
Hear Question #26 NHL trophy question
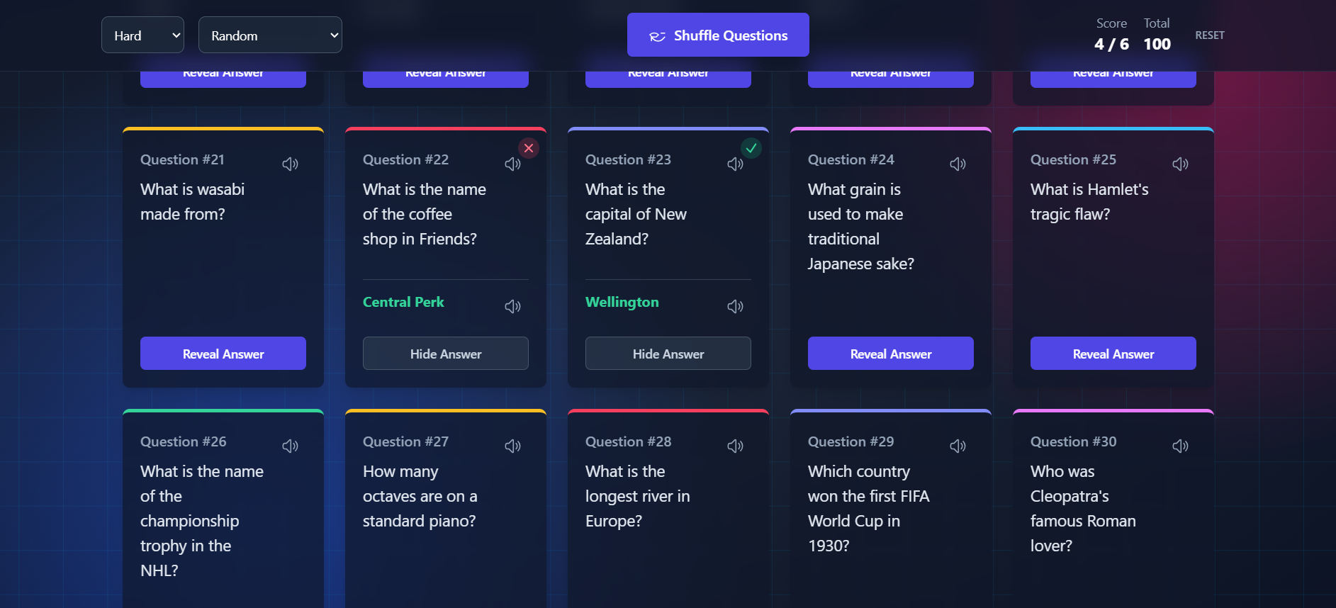(x=290, y=446)
